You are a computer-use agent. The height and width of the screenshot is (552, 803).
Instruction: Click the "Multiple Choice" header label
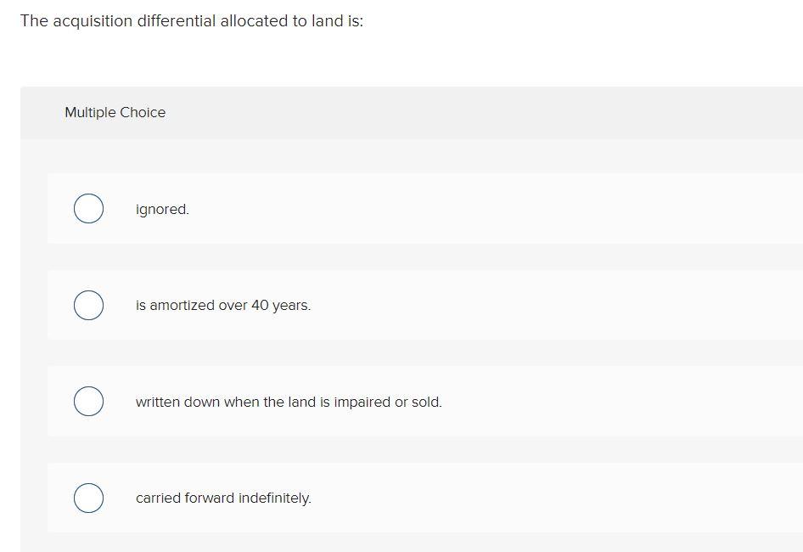pyautogui.click(x=115, y=112)
